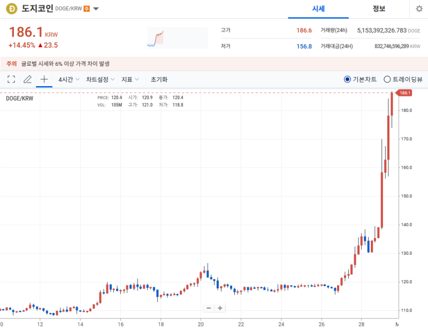Click the 고가 value 186.6
The width and height of the screenshot is (428, 329).
coord(304,30)
